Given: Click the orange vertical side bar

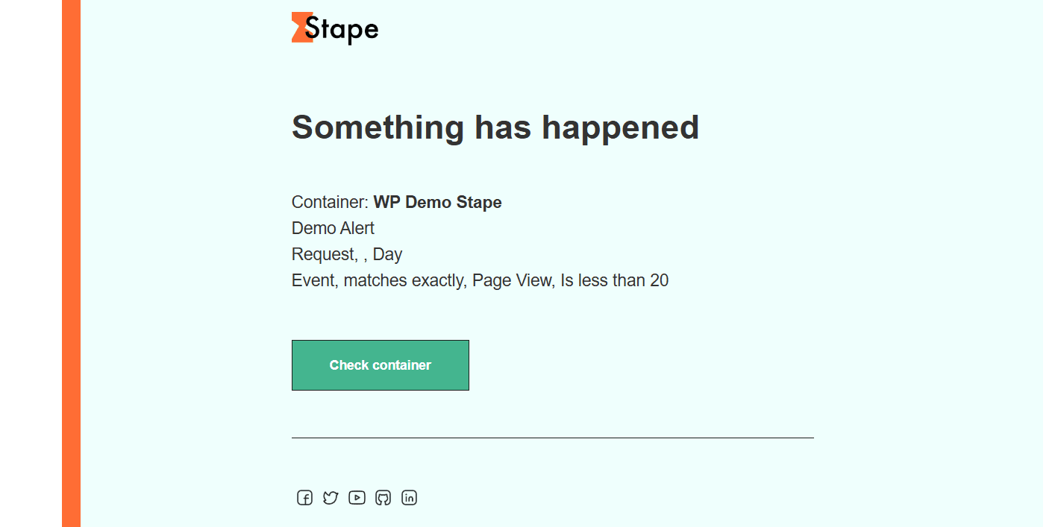Looking at the screenshot, I should click(x=71, y=263).
